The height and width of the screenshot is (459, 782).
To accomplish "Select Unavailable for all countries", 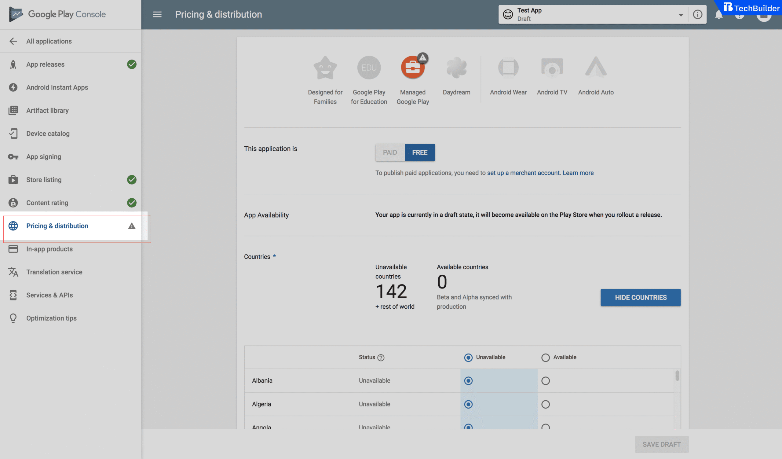I will [x=468, y=357].
